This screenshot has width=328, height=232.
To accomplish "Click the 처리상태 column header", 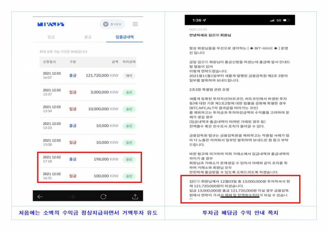I will click(x=130, y=61).
